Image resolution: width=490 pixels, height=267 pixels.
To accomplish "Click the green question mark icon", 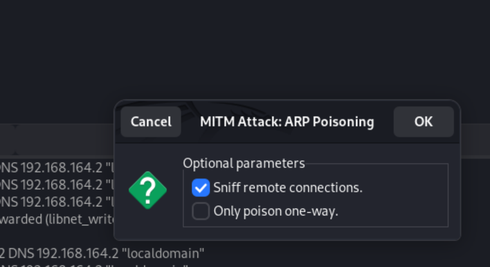I will click(148, 191).
